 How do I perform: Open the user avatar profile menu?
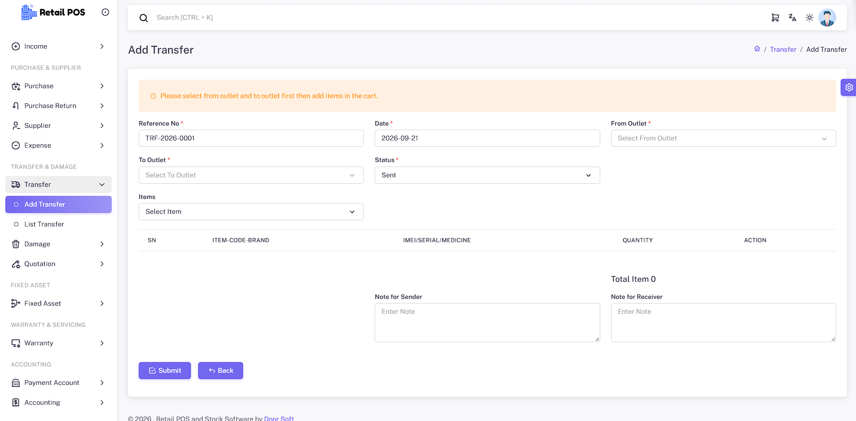(827, 18)
